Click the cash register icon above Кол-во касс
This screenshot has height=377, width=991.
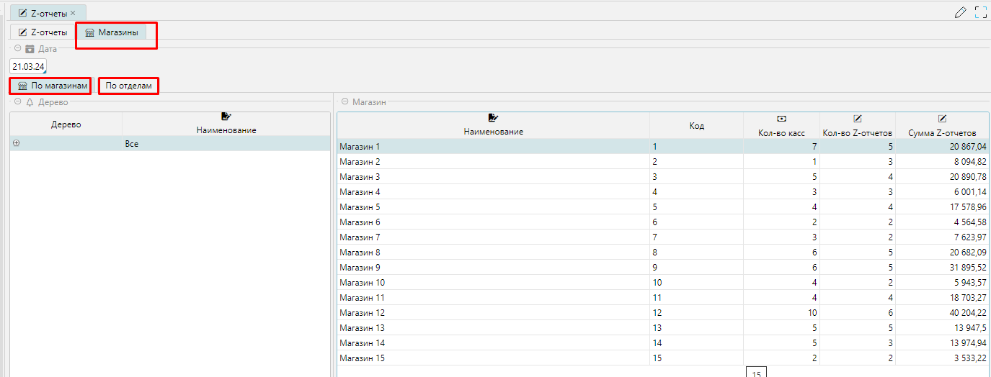[x=781, y=119]
